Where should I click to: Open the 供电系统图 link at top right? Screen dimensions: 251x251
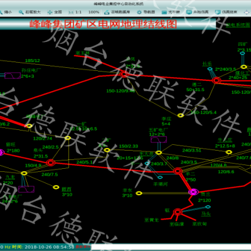(238, 25)
